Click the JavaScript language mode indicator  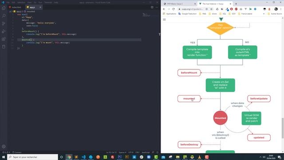pyautogui.click(x=146, y=152)
